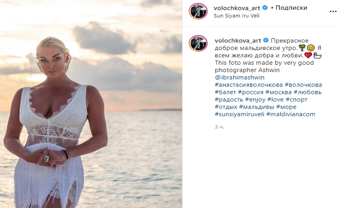Click the verified badge in the caption
Screen dimensions: 338x208
[265, 40]
